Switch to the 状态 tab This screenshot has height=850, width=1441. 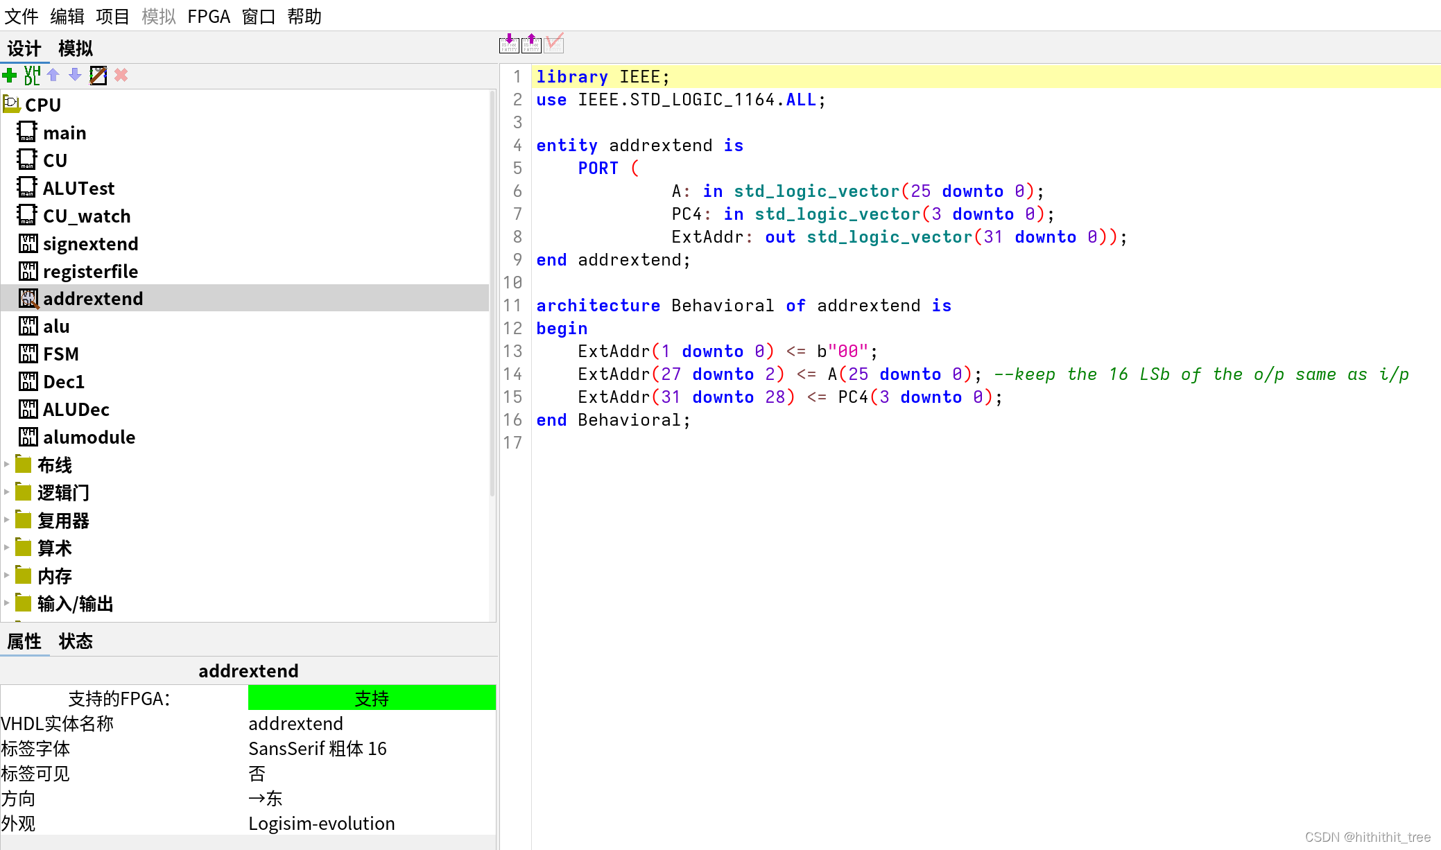pos(75,641)
